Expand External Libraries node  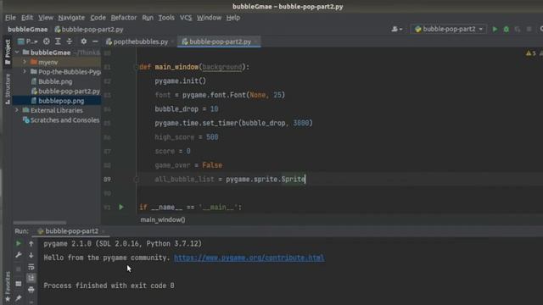click(17, 110)
